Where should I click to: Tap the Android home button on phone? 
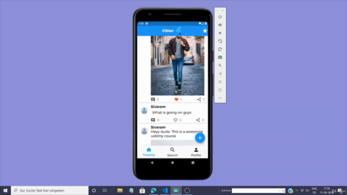172,162
